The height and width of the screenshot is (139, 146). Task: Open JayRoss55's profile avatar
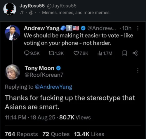pyautogui.click(x=10, y=9)
